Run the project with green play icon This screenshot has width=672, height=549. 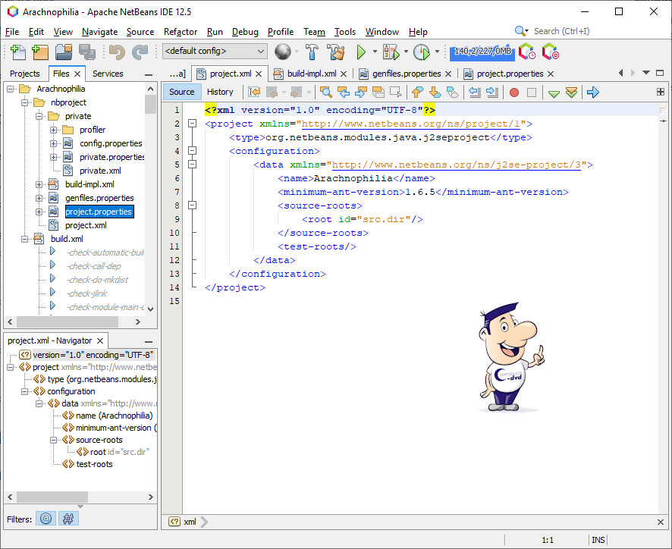(362, 52)
